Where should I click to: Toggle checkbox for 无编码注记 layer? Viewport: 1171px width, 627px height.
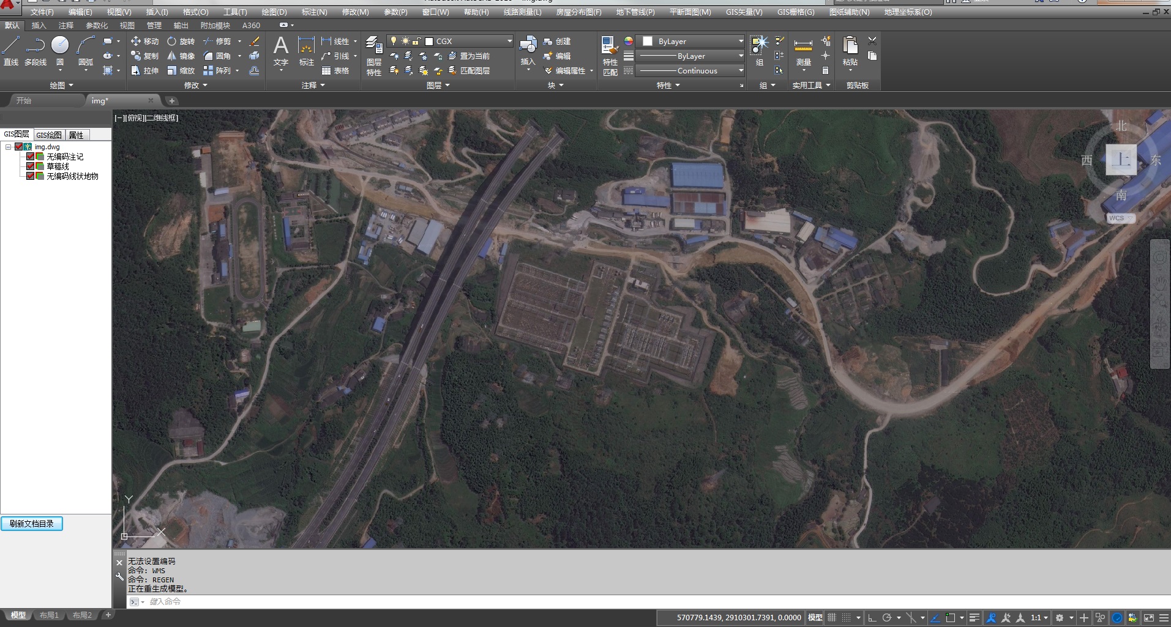pos(30,157)
